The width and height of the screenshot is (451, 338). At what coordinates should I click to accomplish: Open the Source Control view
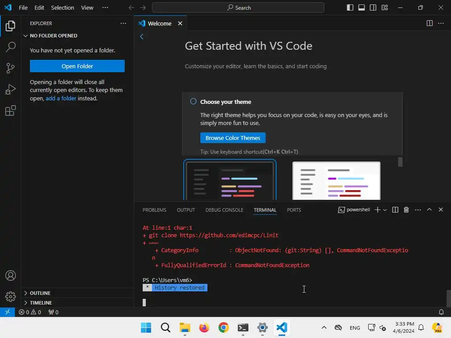pos(11,68)
